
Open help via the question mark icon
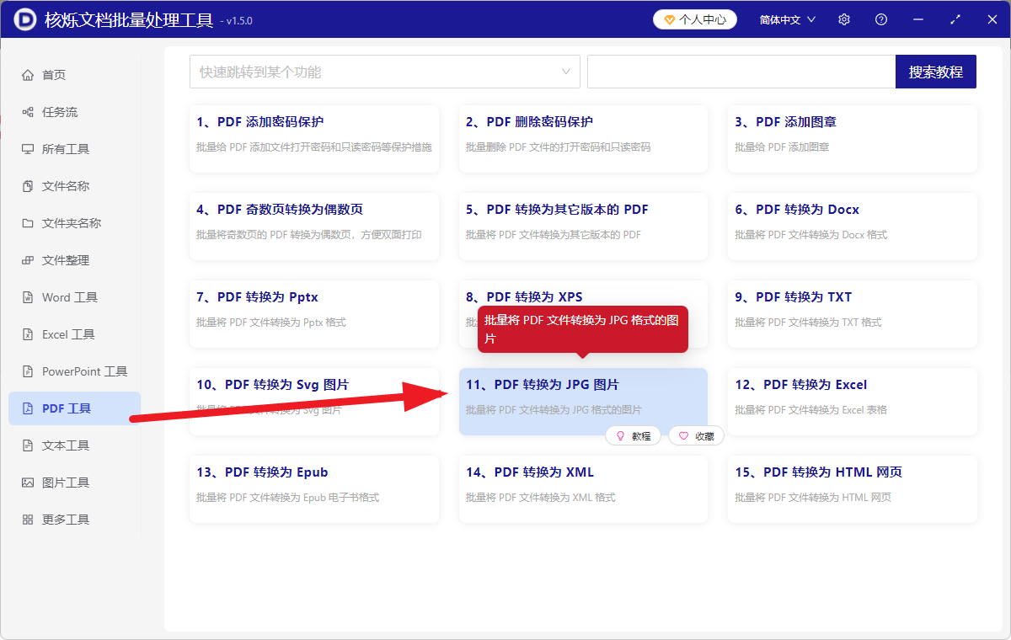tap(880, 19)
